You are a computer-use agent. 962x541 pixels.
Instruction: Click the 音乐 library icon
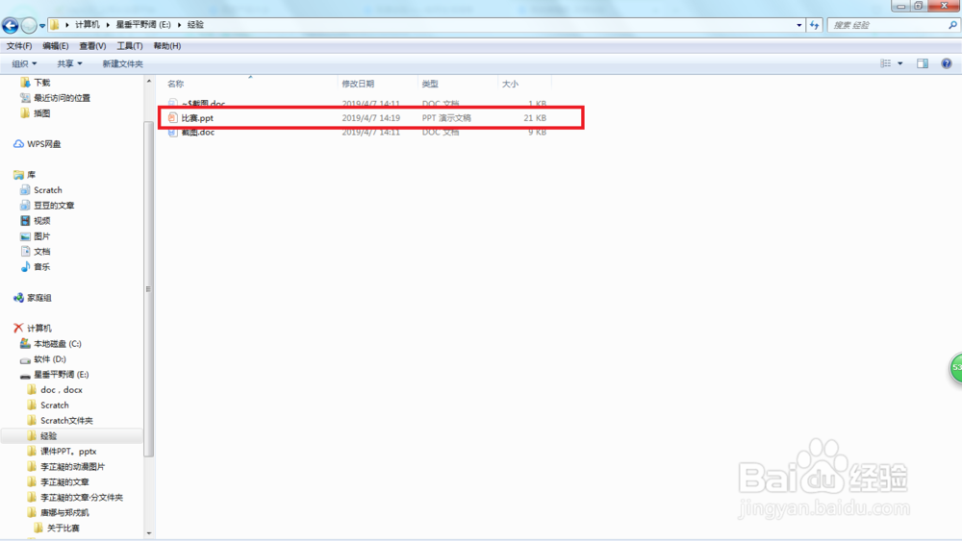(x=25, y=266)
